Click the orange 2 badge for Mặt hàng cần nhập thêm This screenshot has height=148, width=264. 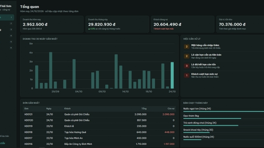(x=186, y=46)
